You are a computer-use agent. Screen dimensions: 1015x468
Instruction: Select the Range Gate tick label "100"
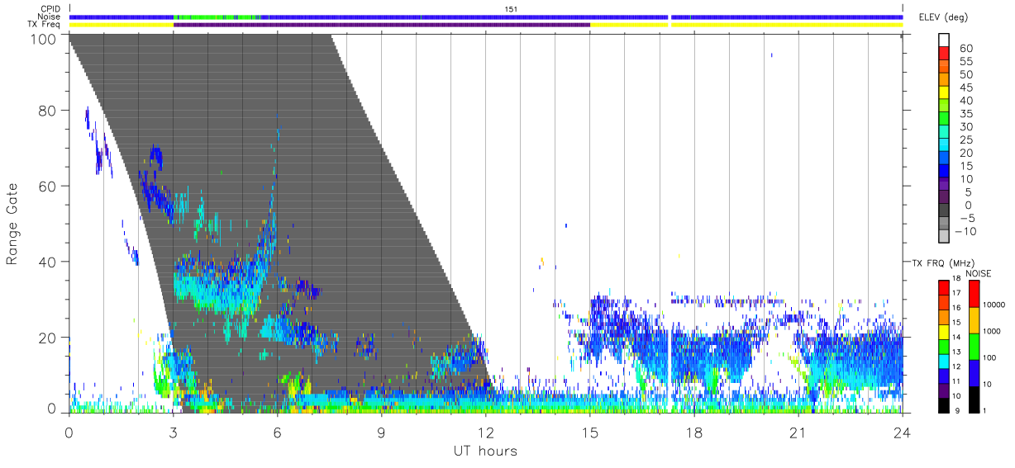point(44,39)
